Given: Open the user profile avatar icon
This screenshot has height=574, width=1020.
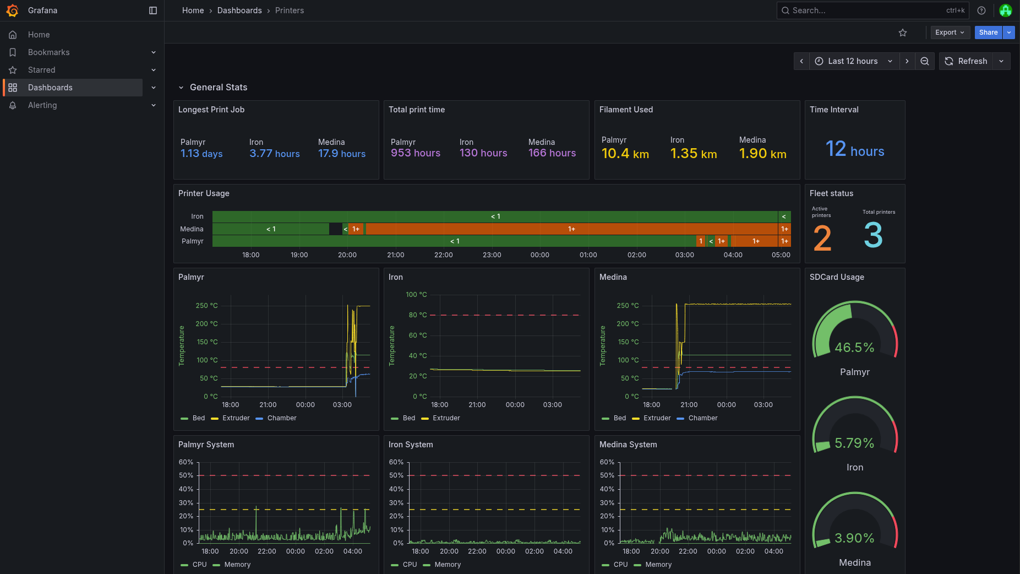Looking at the screenshot, I should click(1006, 10).
